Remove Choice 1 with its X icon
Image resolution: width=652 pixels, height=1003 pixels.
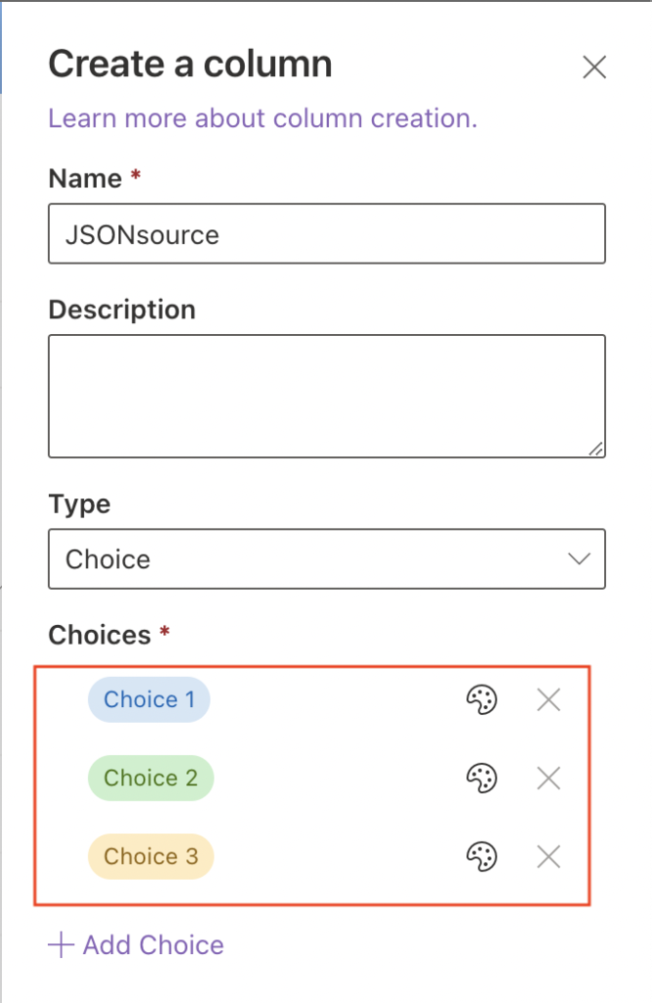pyautogui.click(x=548, y=699)
